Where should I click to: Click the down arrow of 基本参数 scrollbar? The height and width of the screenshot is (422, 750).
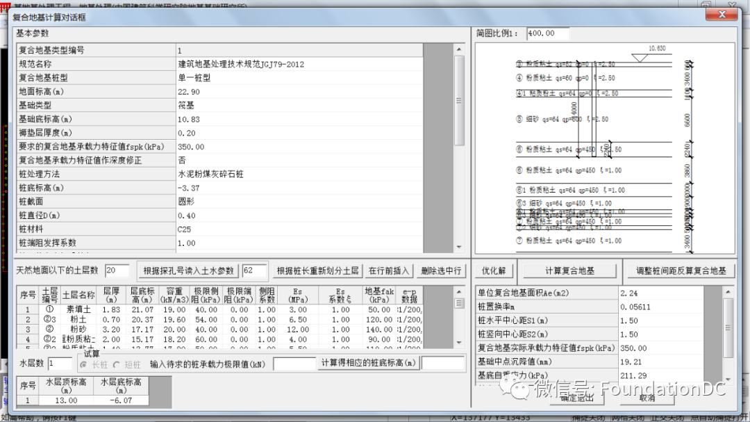tap(459, 247)
